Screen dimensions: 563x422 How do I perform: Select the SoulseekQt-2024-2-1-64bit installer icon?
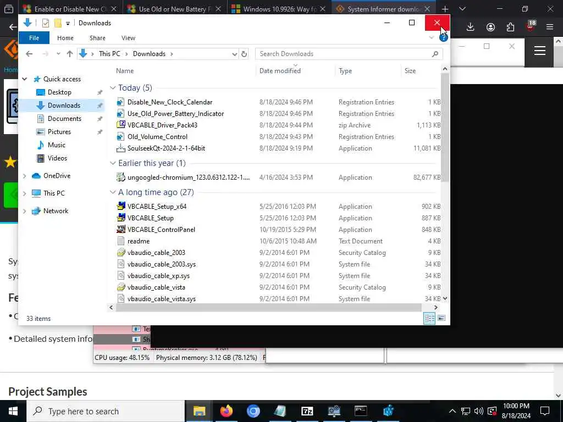click(120, 148)
